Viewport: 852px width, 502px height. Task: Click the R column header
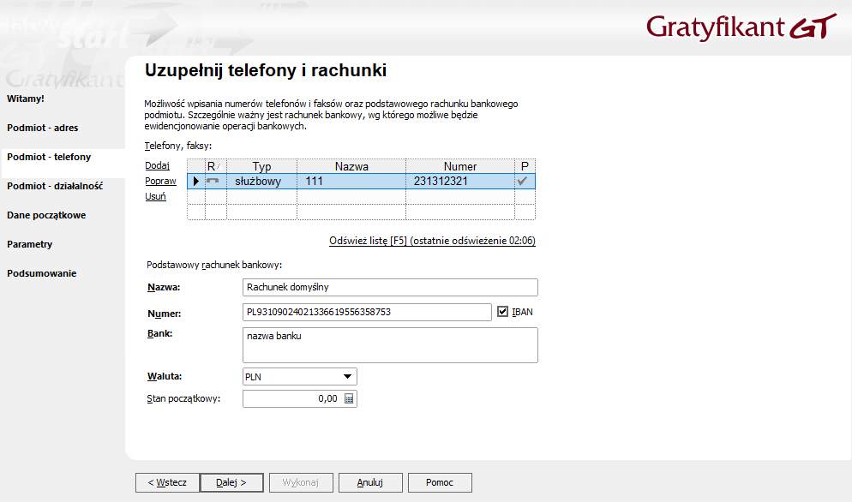click(216, 166)
